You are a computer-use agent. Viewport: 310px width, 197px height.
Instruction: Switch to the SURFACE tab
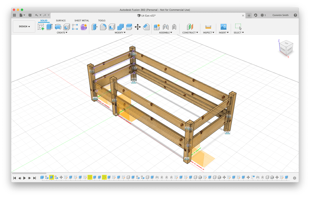click(61, 21)
